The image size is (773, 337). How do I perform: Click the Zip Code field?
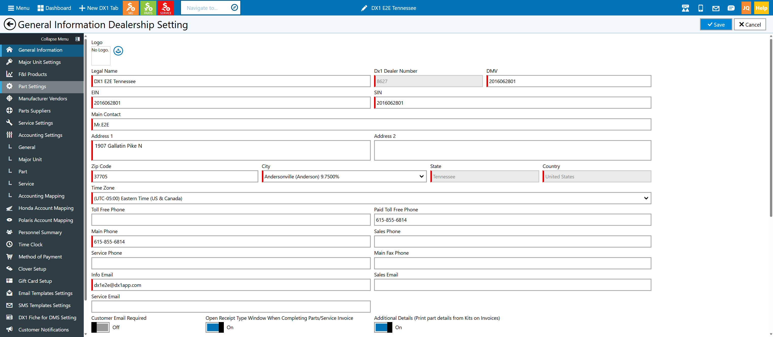click(x=175, y=176)
